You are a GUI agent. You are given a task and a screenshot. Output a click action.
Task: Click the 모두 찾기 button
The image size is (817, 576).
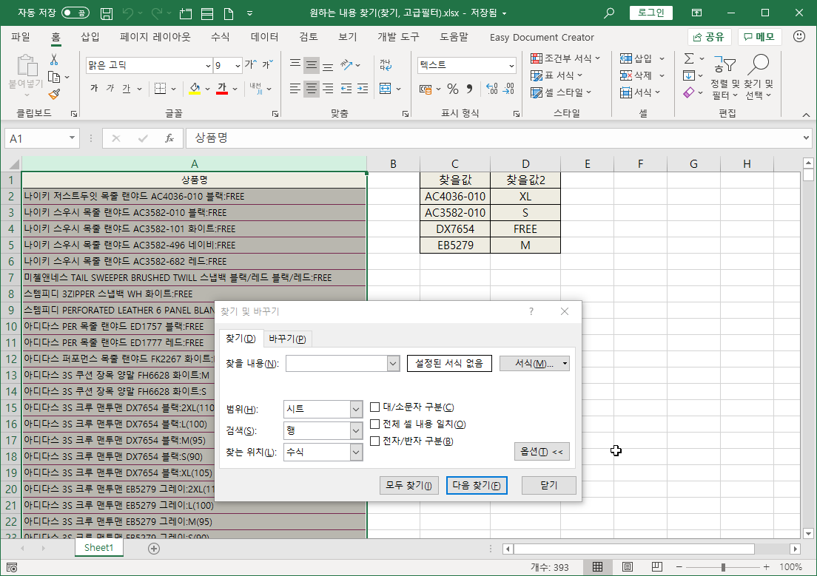(x=409, y=485)
